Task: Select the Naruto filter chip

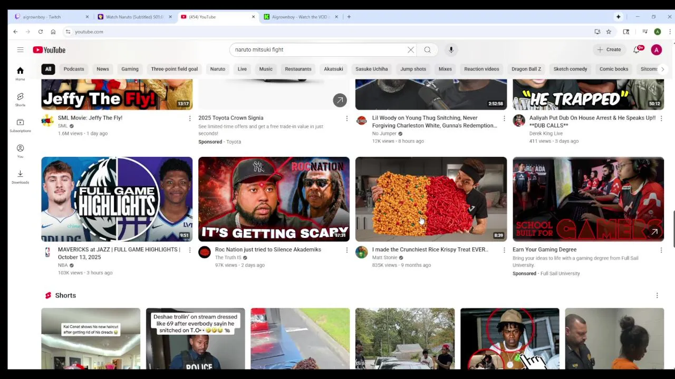Action: [218, 69]
